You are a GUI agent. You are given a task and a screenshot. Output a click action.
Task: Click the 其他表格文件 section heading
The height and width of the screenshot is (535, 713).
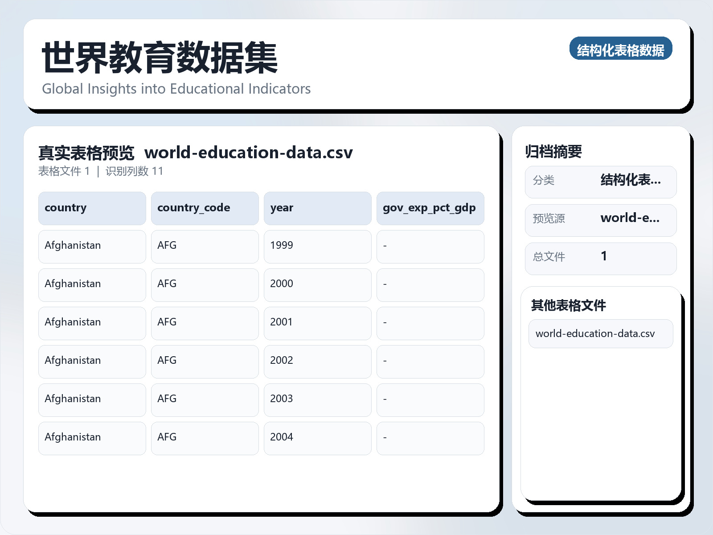pyautogui.click(x=569, y=306)
